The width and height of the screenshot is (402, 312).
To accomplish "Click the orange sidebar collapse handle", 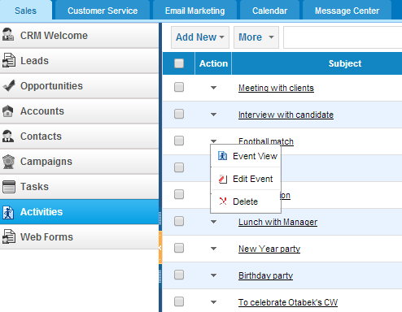I will [160, 248].
